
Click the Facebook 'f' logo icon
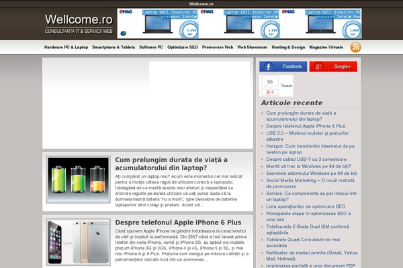pyautogui.click(x=268, y=66)
